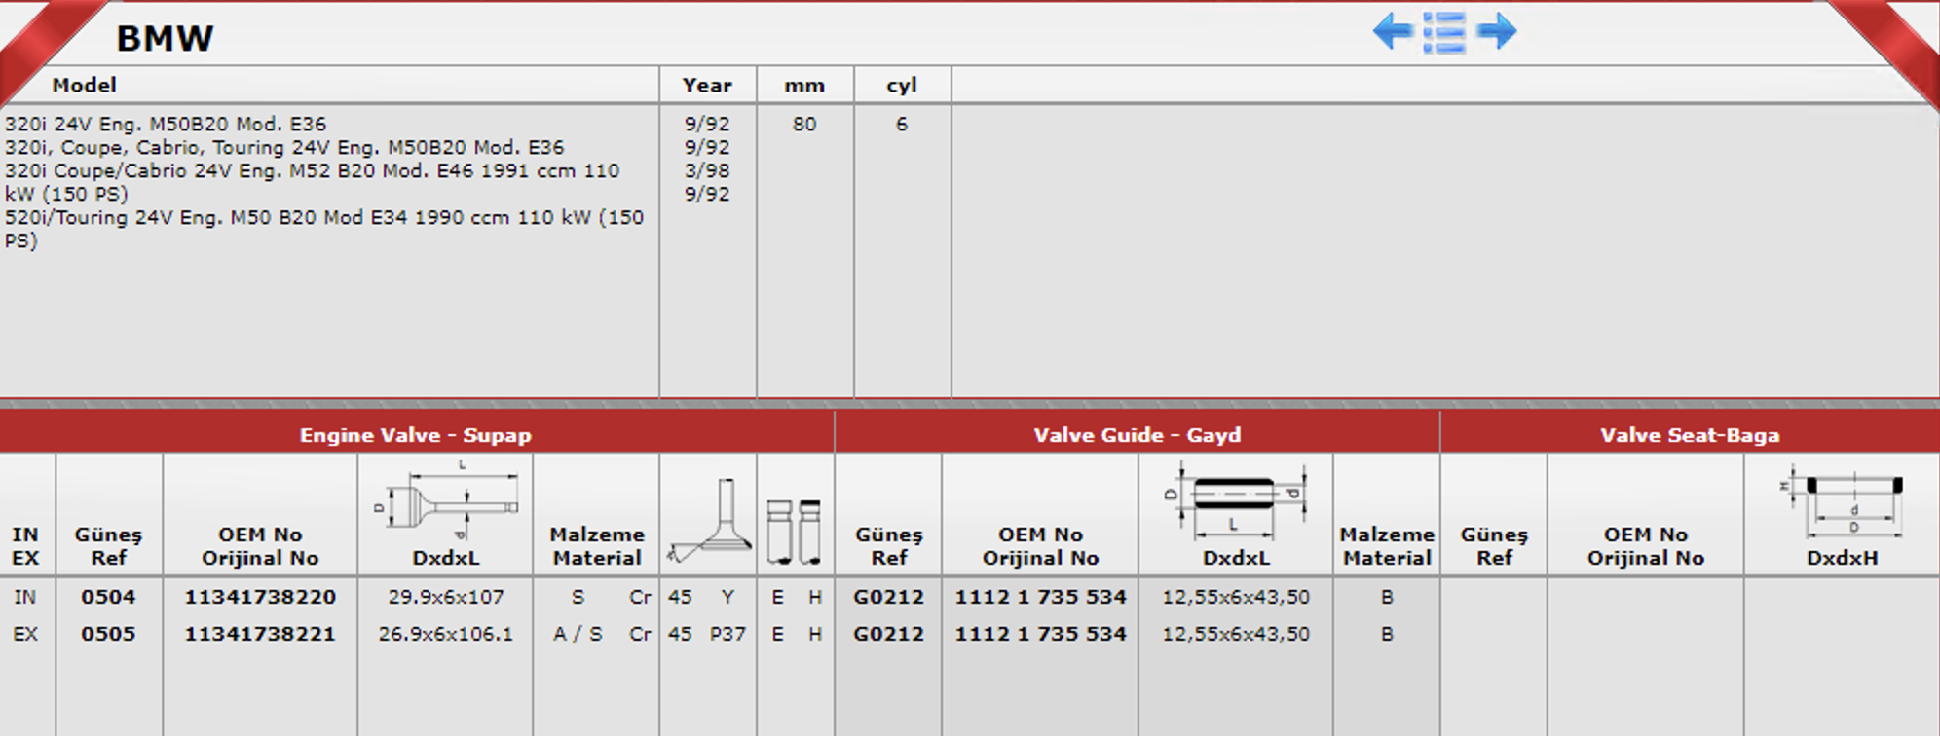Image resolution: width=1940 pixels, height=736 pixels.
Task: Open valve guide G0212 in IN row
Action: coord(888,597)
